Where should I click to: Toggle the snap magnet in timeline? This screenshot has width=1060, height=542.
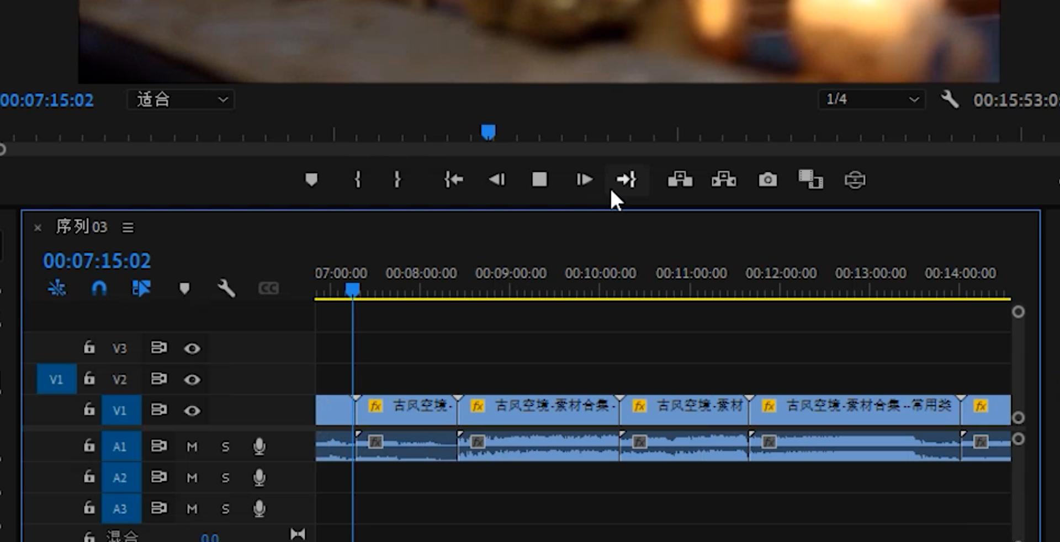pos(99,288)
